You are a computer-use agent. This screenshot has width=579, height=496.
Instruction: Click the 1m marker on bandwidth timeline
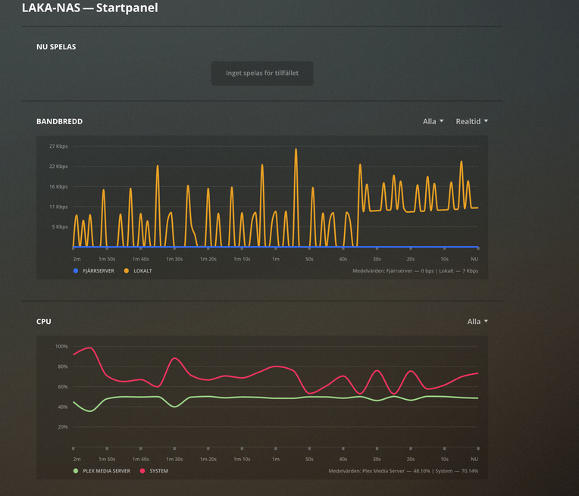coord(275,259)
